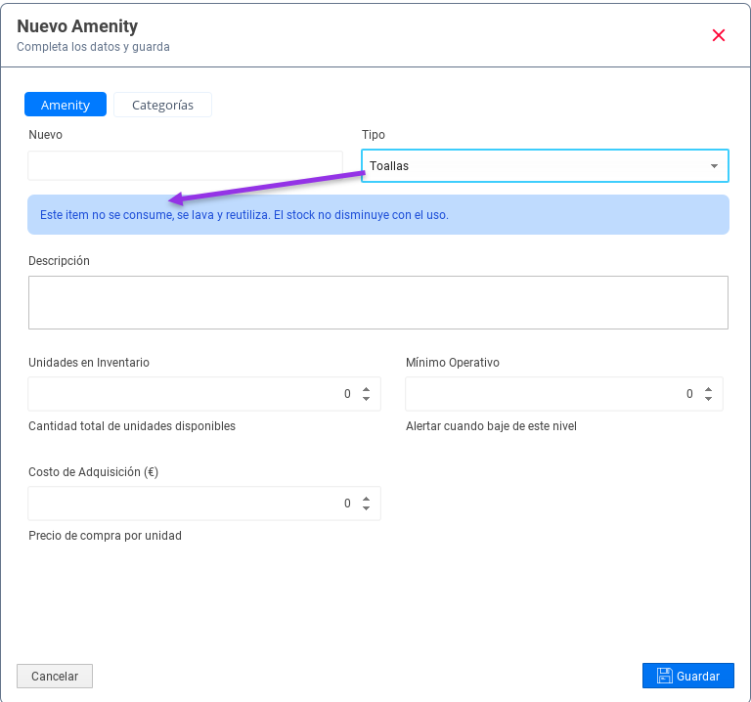Decrement Mínimo Operativo using the down arrow
This screenshot has height=702, width=751.
(x=709, y=399)
